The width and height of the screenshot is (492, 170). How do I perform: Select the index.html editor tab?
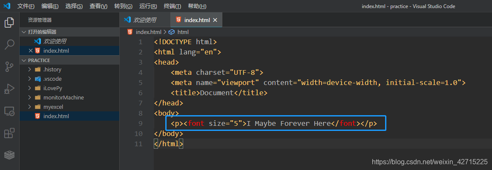197,20
